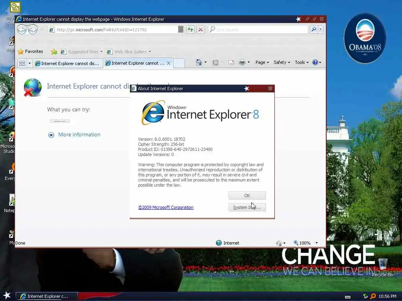
Task: Open a new blank tab
Action: tap(179, 63)
